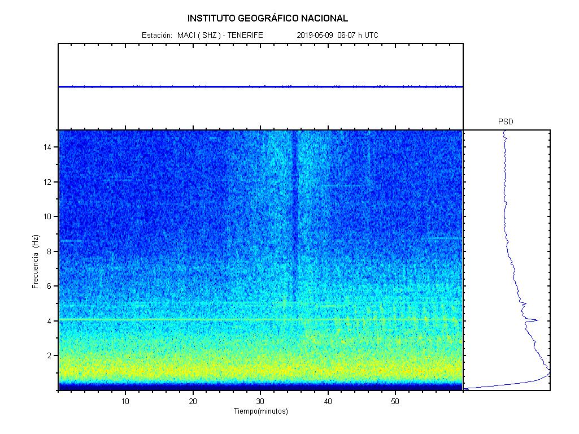Click the 12 Hz frequency tick label
The image size is (579, 434).
[x=47, y=182]
